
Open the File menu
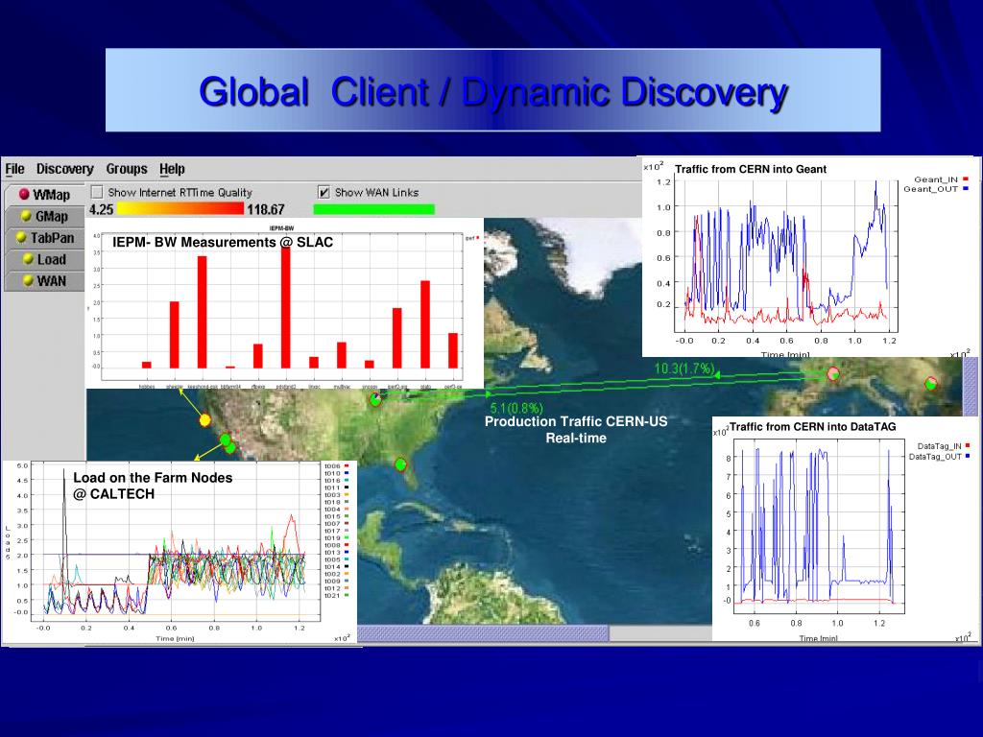tap(14, 169)
